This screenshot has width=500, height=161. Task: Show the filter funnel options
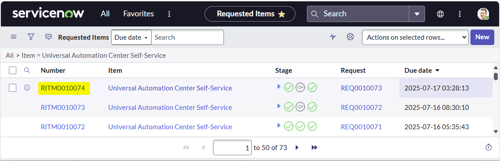[x=31, y=37]
